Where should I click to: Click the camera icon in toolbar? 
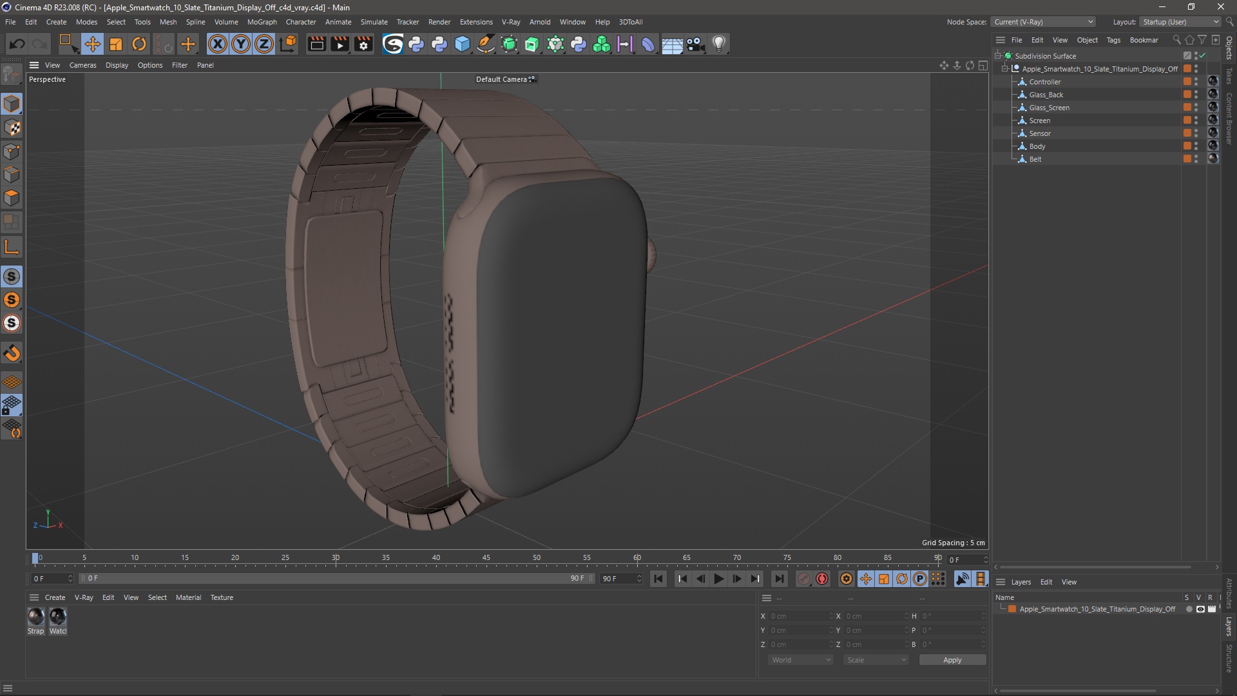(x=695, y=44)
